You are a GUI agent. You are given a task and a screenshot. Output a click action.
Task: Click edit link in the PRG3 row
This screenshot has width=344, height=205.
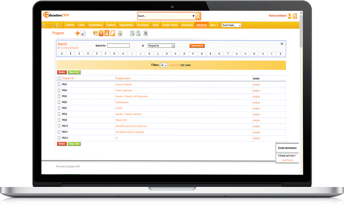(x=254, y=85)
